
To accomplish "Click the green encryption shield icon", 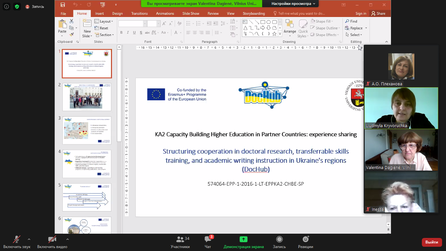I will (17, 7).
